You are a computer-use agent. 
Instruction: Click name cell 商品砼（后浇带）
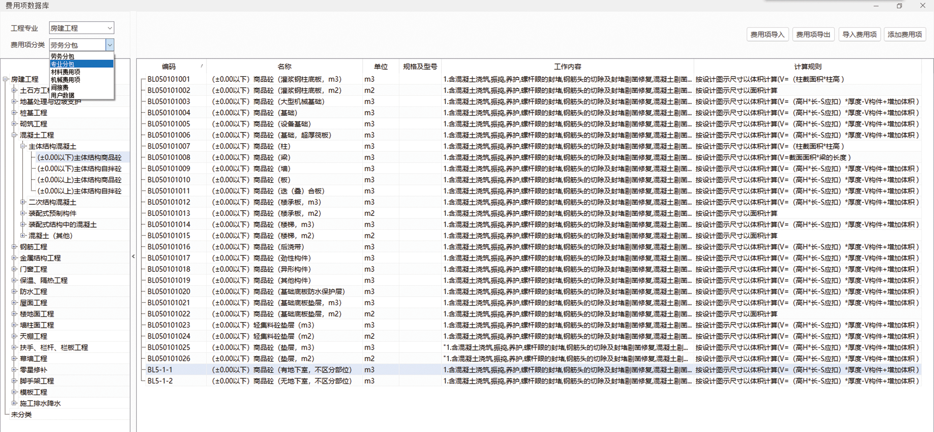click(285, 247)
